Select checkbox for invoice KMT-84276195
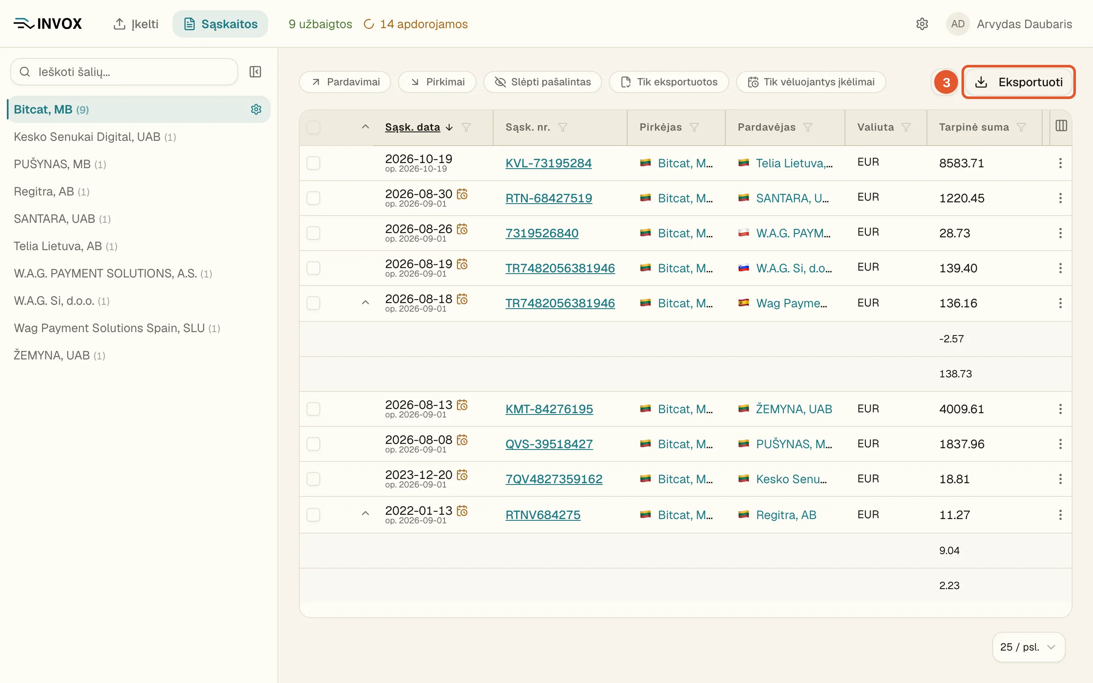Viewport: 1093px width, 683px height. click(x=313, y=409)
